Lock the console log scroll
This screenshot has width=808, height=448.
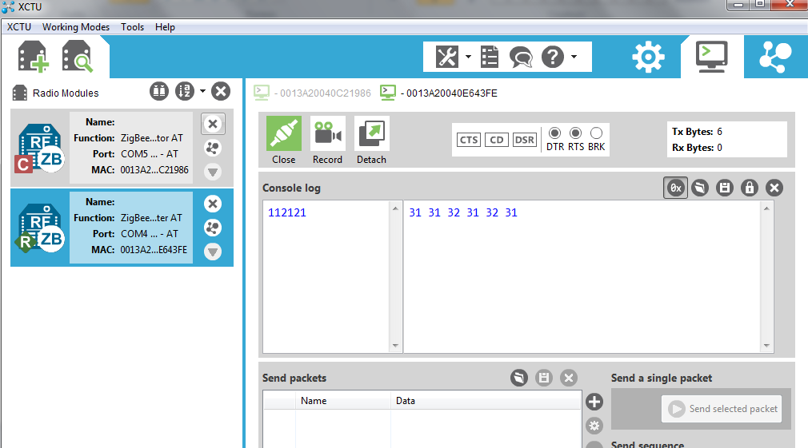[x=750, y=188]
